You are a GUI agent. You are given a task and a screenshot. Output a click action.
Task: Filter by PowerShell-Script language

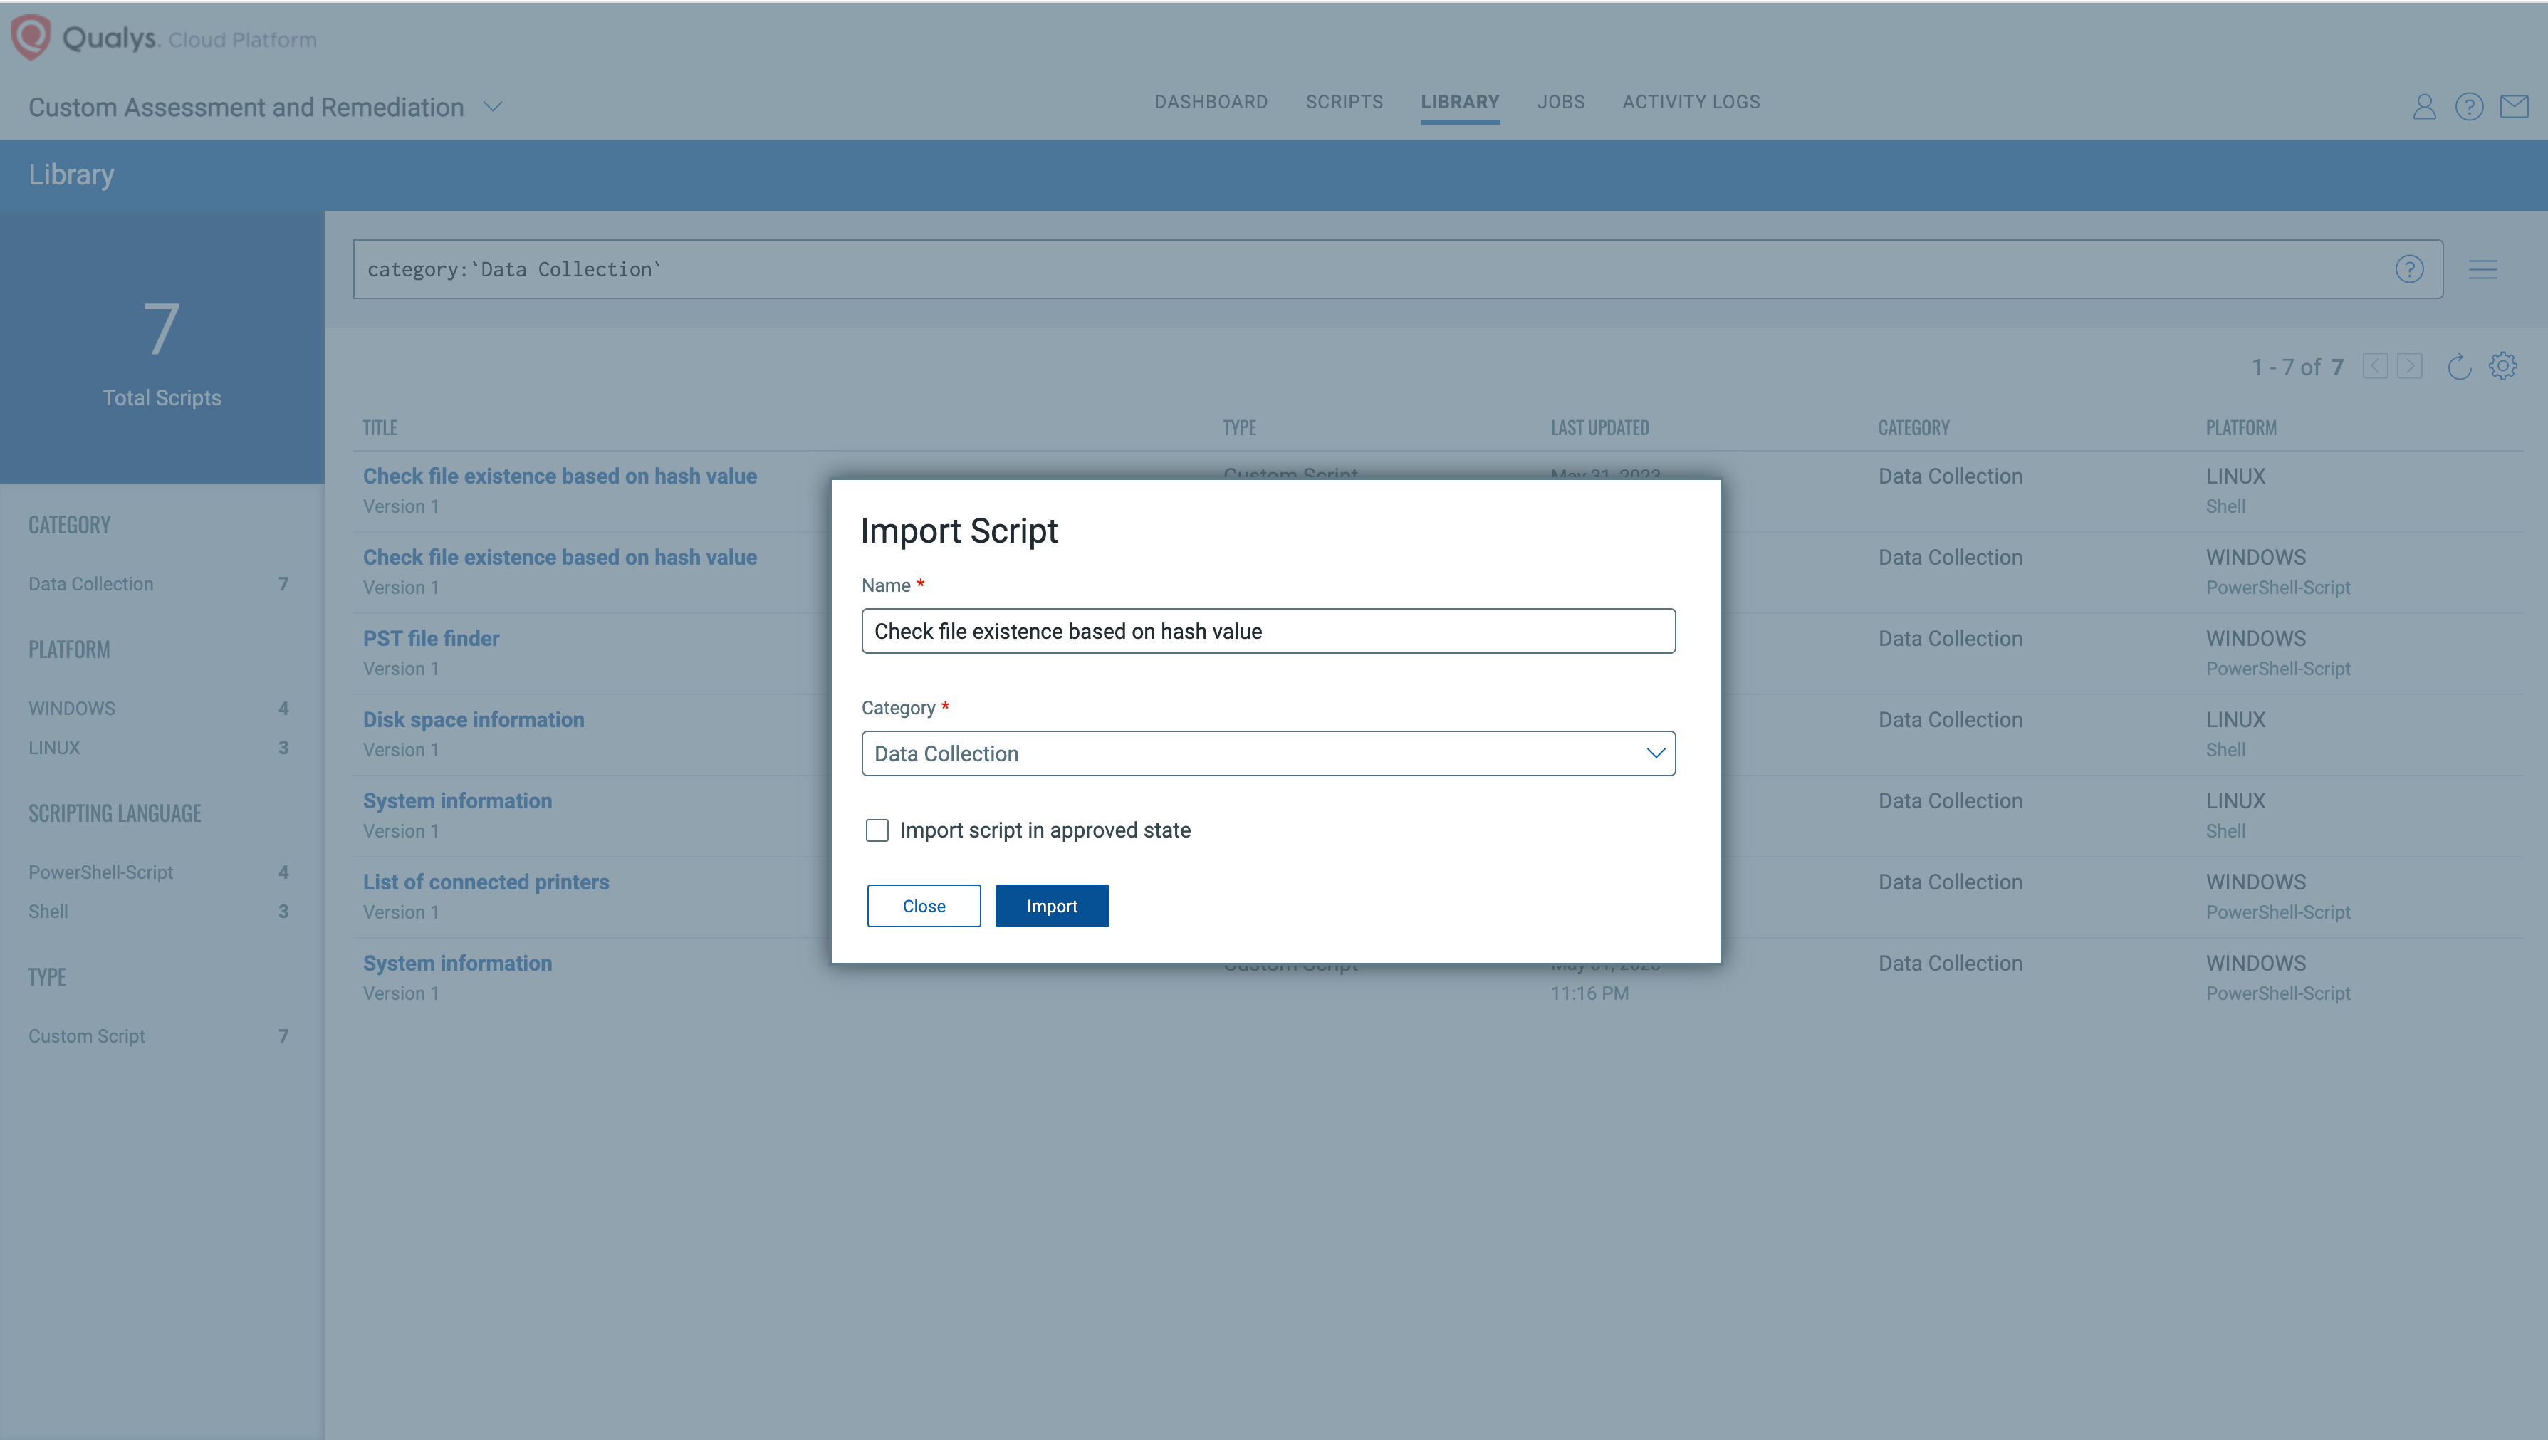coord(101,872)
